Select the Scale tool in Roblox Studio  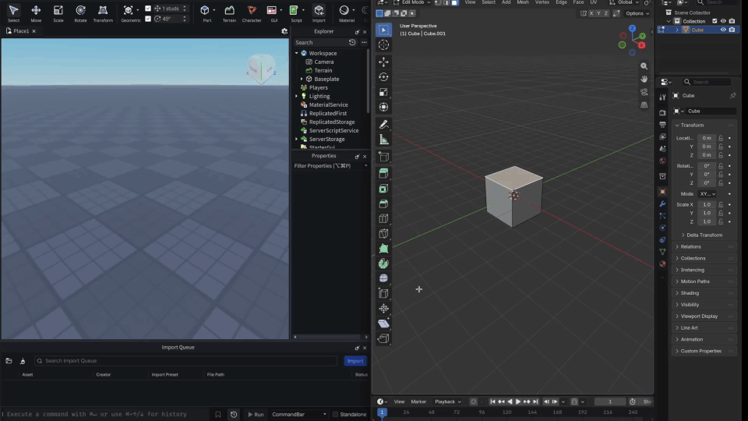58,13
